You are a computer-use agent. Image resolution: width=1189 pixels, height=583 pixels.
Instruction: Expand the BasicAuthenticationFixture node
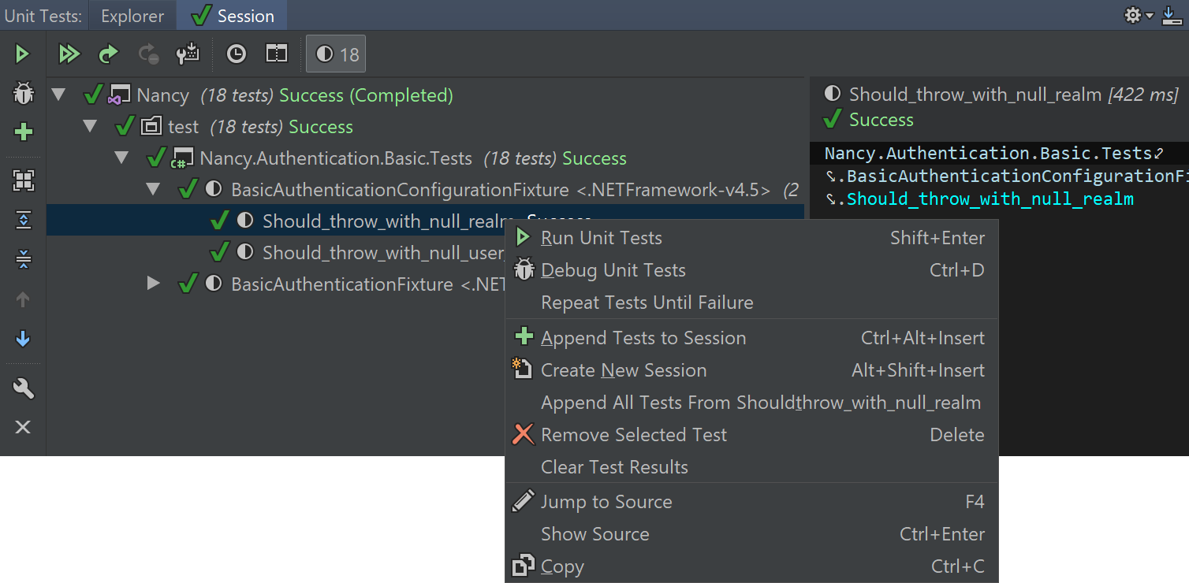[154, 284]
